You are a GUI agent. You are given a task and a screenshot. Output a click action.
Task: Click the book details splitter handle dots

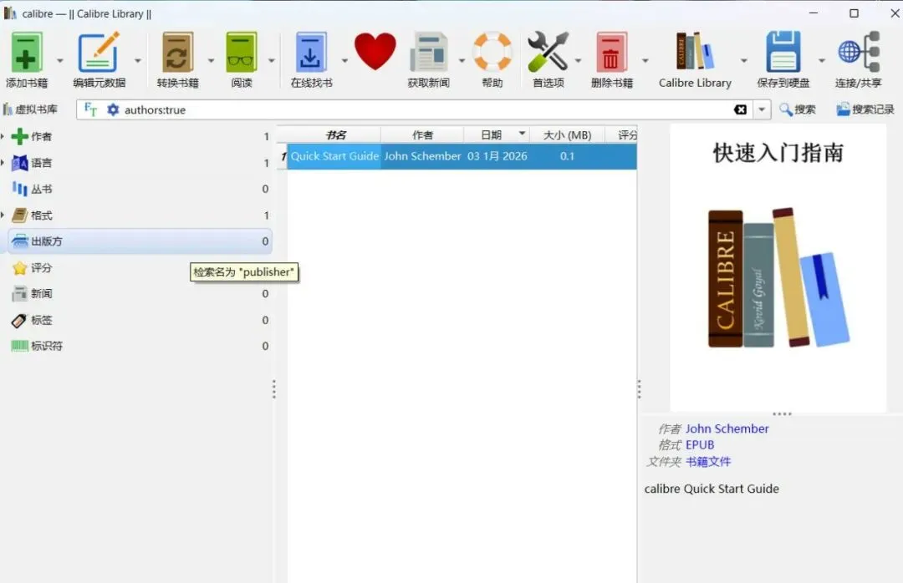click(640, 389)
